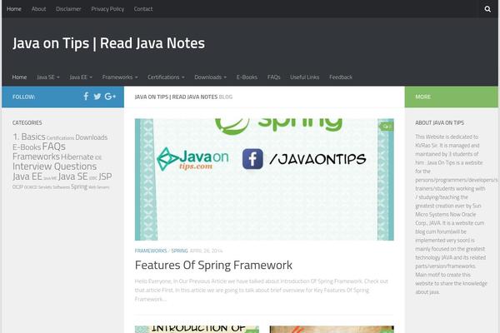Expand the Frameworks dropdown menu
Viewport: 500px width, 333px height.
click(120, 77)
